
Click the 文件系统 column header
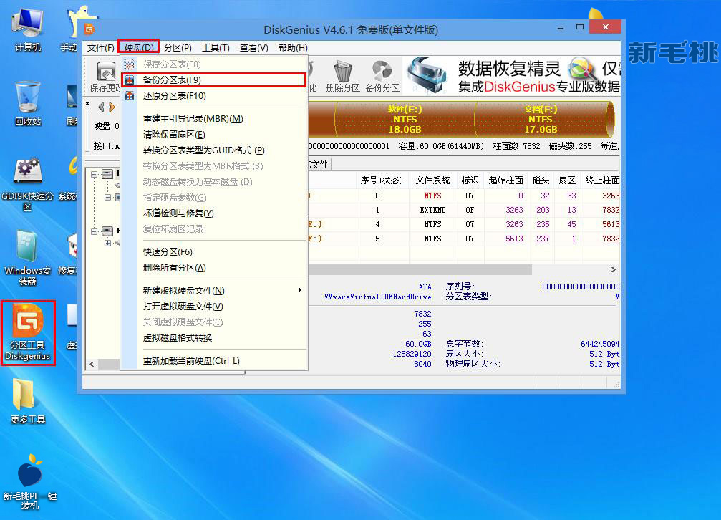click(432, 180)
